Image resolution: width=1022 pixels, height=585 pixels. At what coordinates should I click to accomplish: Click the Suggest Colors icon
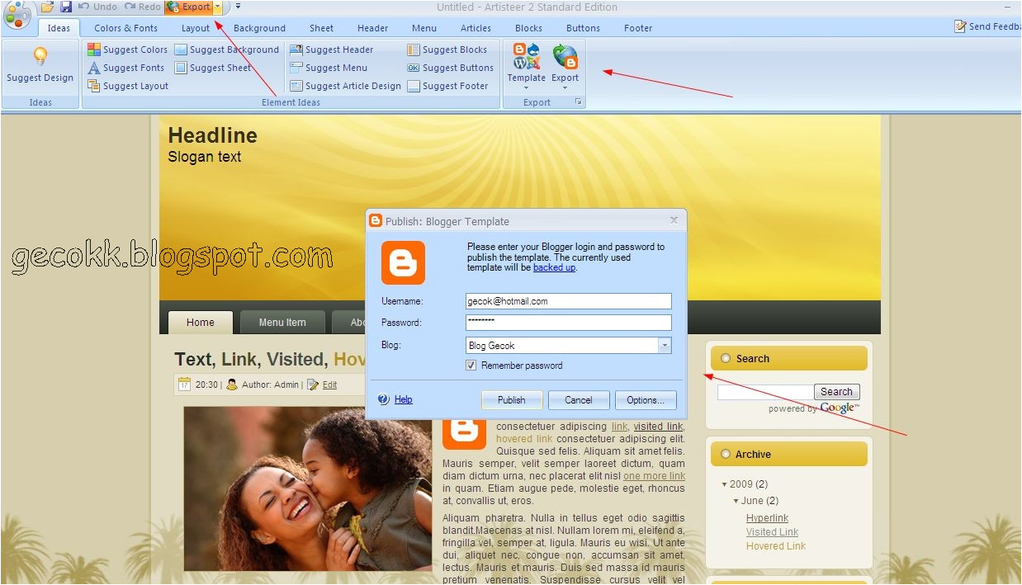[94, 50]
